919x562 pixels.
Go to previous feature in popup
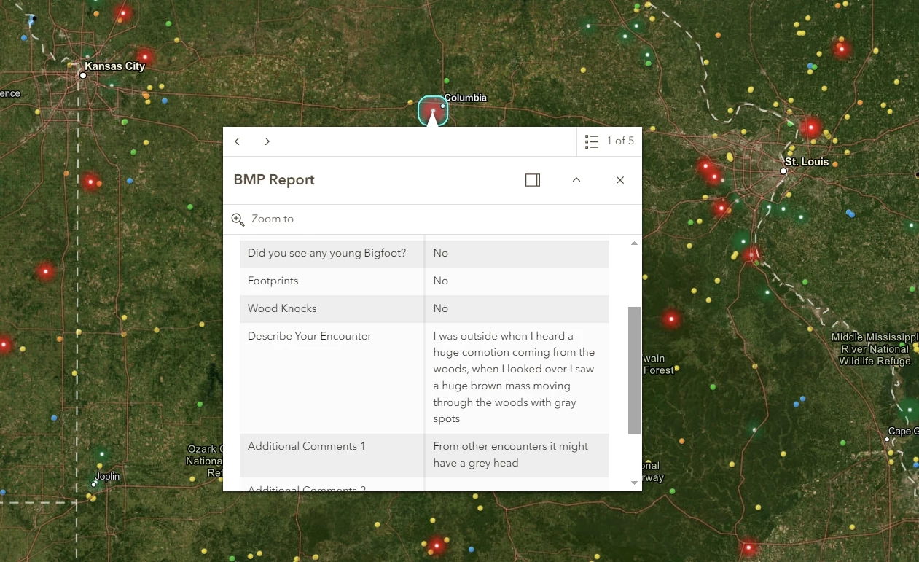238,141
